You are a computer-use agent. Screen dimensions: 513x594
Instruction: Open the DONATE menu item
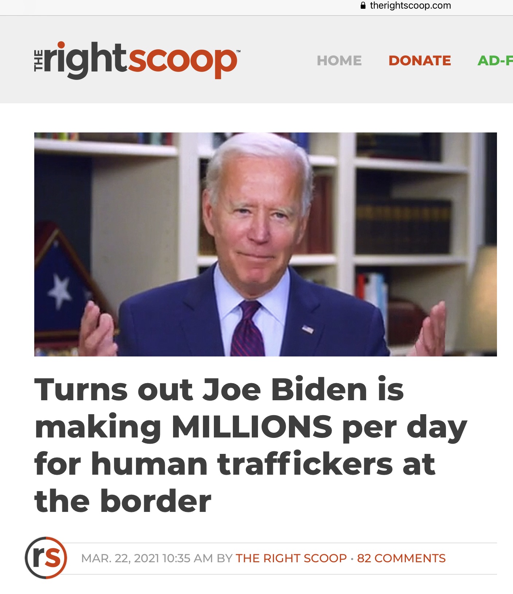click(x=420, y=61)
